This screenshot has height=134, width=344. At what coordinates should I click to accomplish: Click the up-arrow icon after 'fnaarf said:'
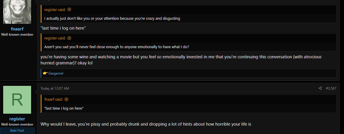click(67, 99)
